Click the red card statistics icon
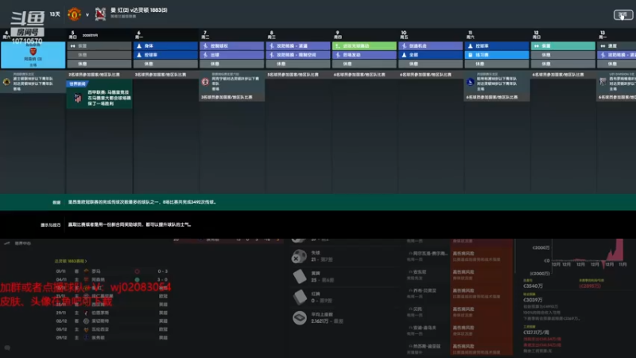Screen dimensions: 636x358 pos(300,297)
